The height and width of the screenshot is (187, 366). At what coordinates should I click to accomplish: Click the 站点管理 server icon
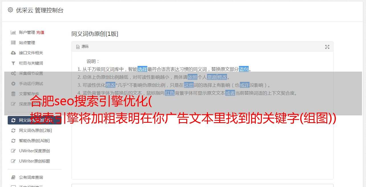(x=13, y=43)
